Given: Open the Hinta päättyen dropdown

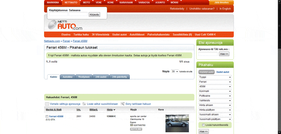Looking at the screenshot, I should tap(215, 110).
